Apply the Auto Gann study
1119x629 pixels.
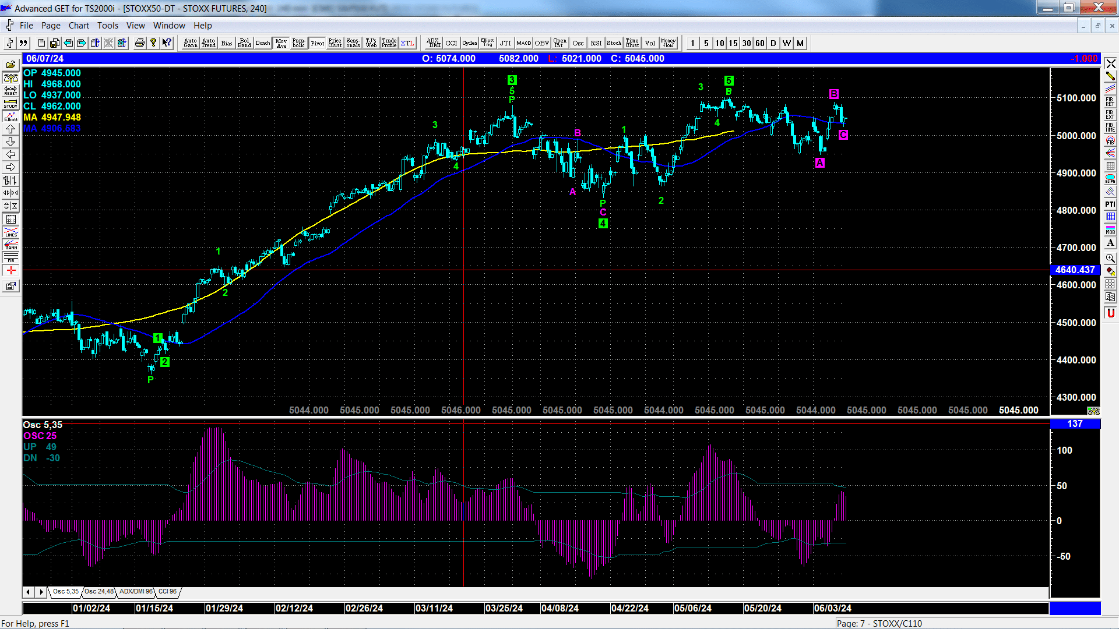coord(191,43)
